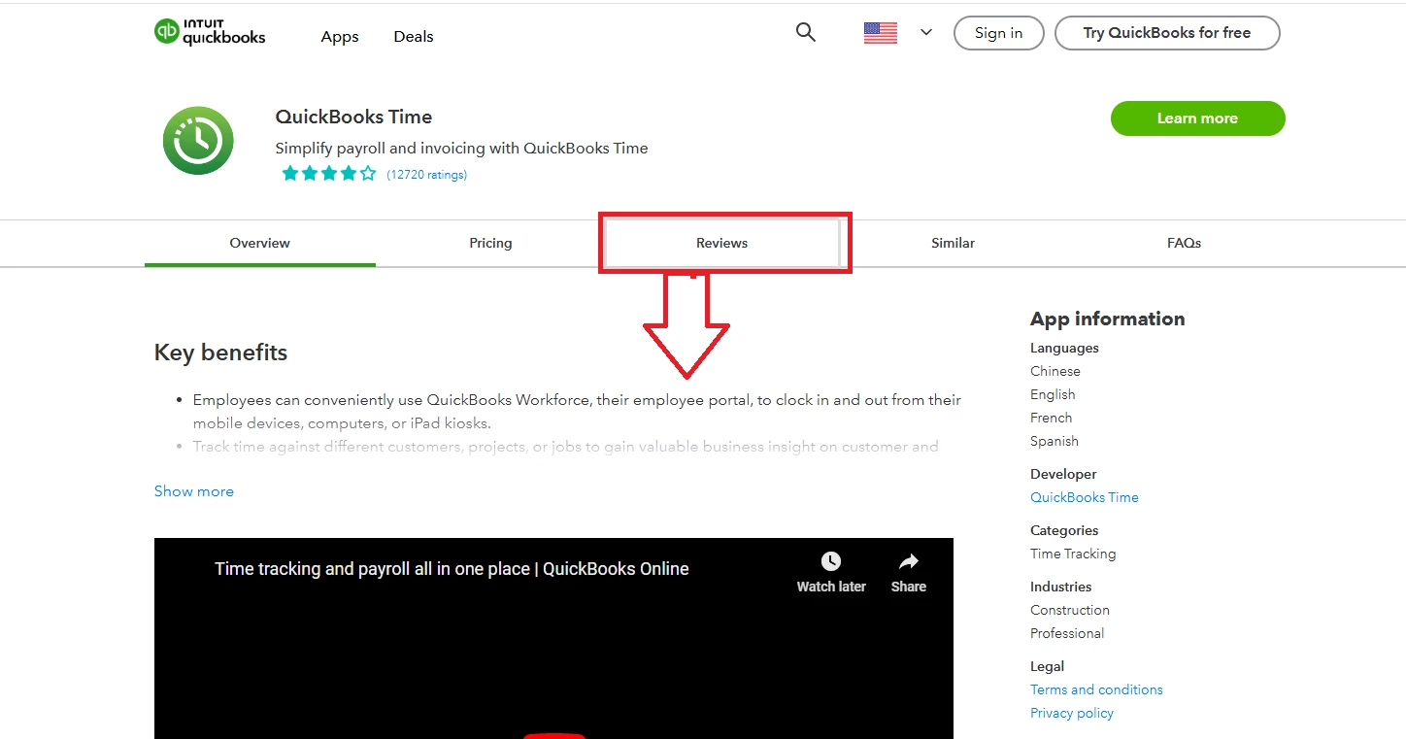Click the Key benefits heading
Viewport: 1406px width, 739px height.
click(220, 353)
